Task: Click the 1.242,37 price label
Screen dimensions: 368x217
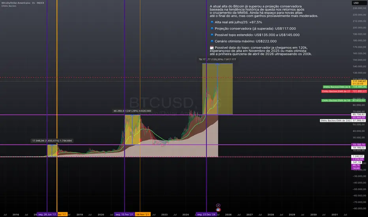Action: 358,156
